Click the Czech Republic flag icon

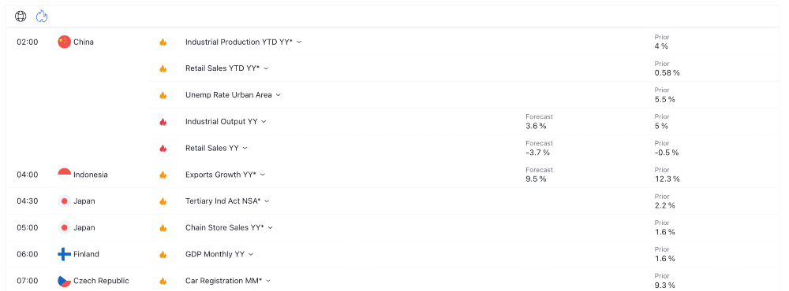[x=65, y=281]
